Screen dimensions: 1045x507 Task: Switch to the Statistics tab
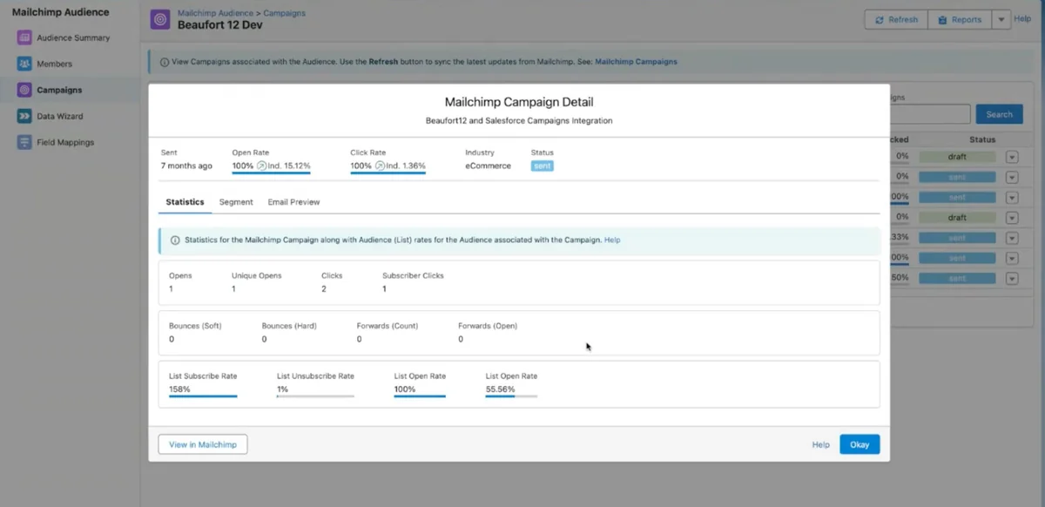click(x=185, y=202)
